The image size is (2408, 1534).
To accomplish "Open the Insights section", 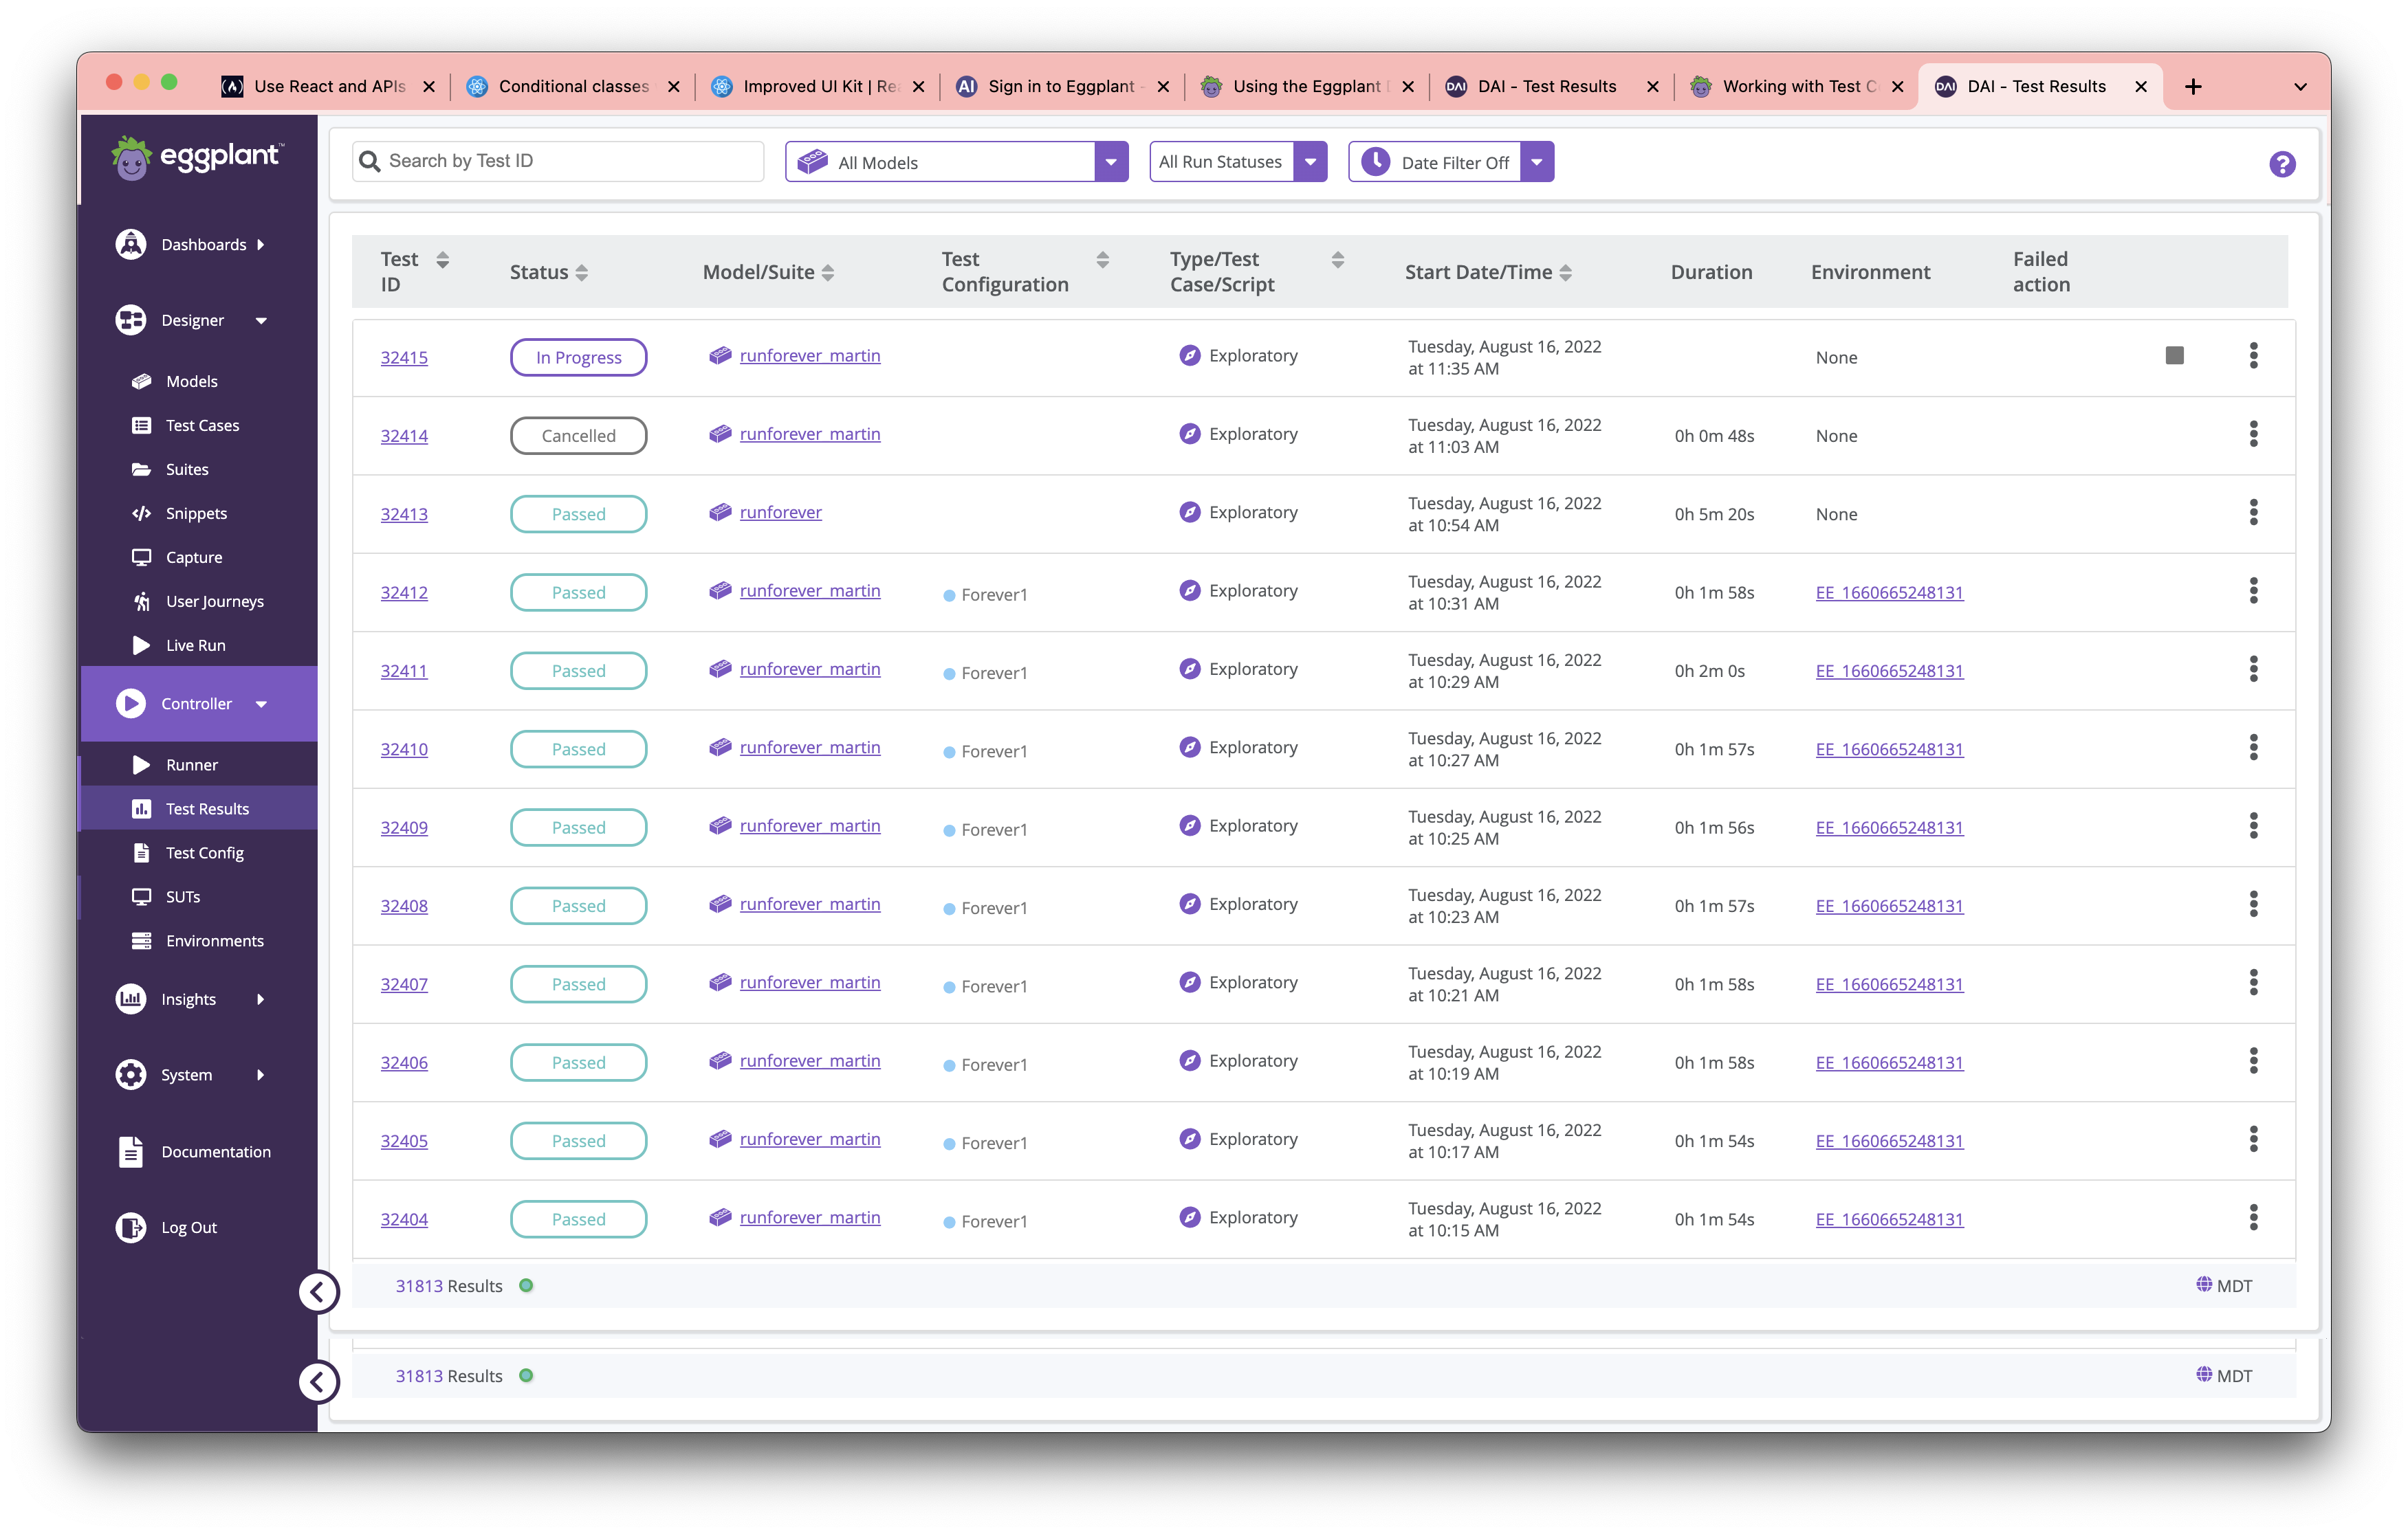I will coord(188,999).
